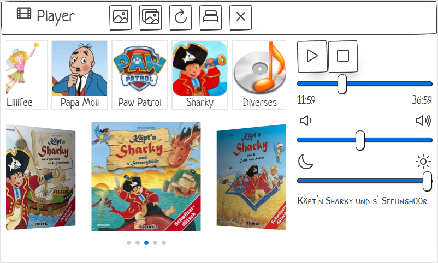Select the right Sharky flying carpet album cover
Screen dimensions: 438x263
pos(251,177)
